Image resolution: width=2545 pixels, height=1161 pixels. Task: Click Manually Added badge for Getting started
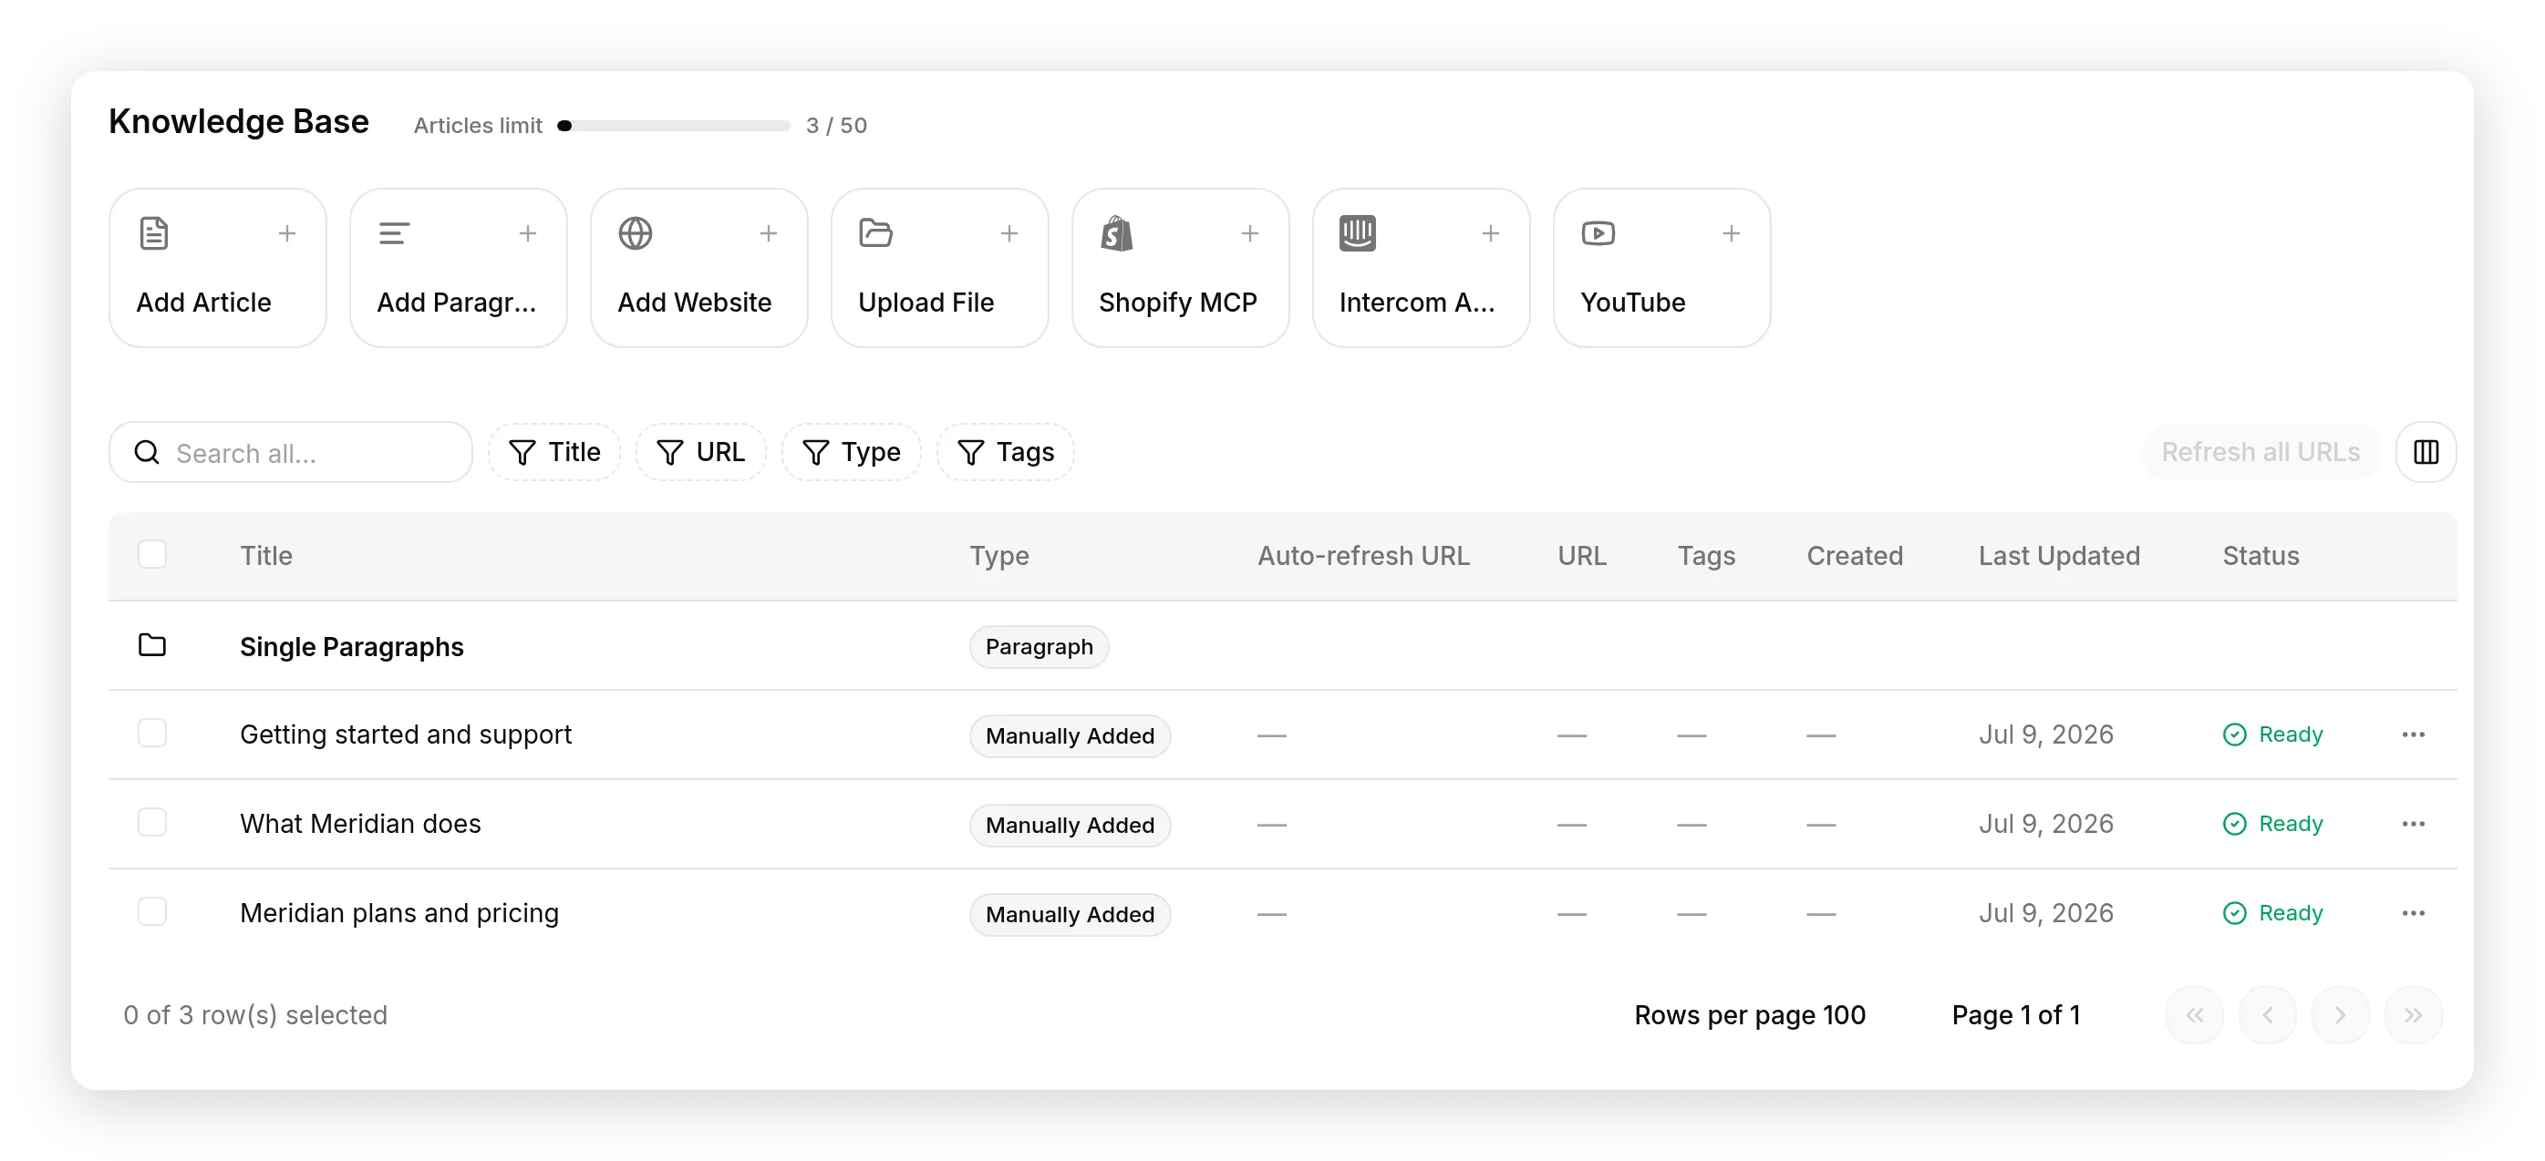tap(1070, 735)
